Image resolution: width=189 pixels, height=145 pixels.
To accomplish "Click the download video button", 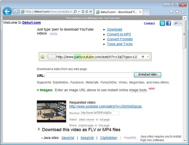I will pyautogui.click(x=147, y=75).
